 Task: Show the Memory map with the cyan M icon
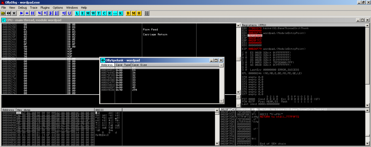click(x=88, y=13)
